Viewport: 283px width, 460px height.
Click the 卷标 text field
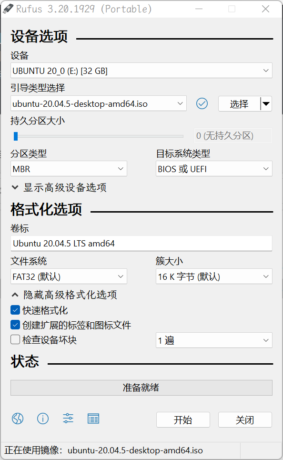pyautogui.click(x=141, y=244)
